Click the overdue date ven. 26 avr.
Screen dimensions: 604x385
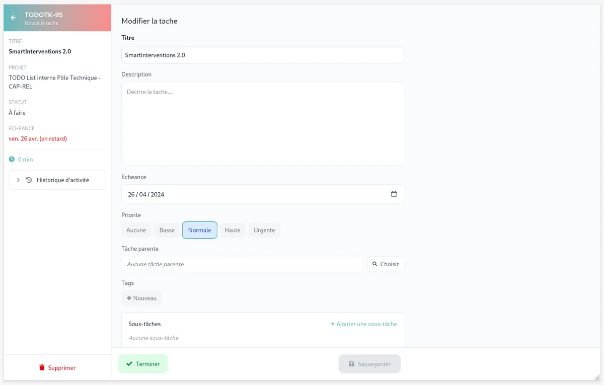pyautogui.click(x=38, y=138)
